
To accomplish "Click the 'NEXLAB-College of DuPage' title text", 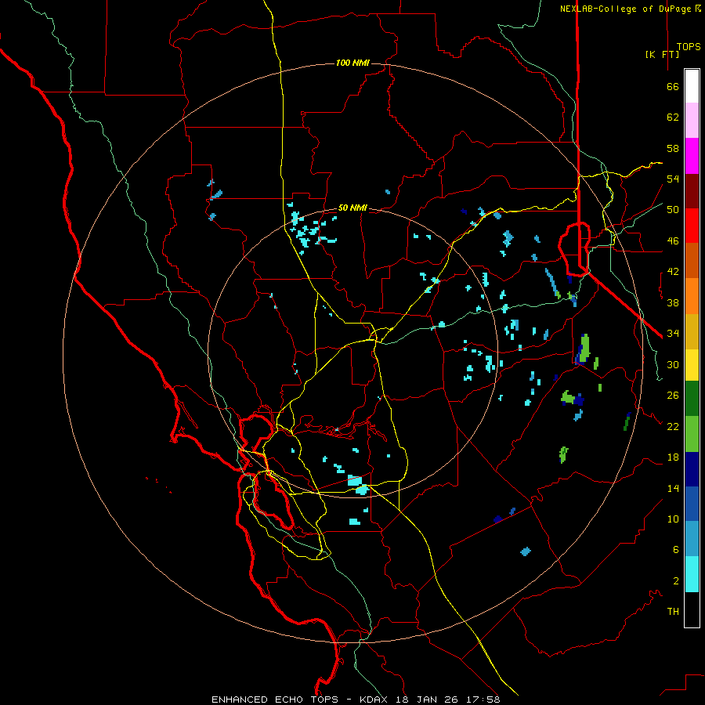I will pos(627,9).
